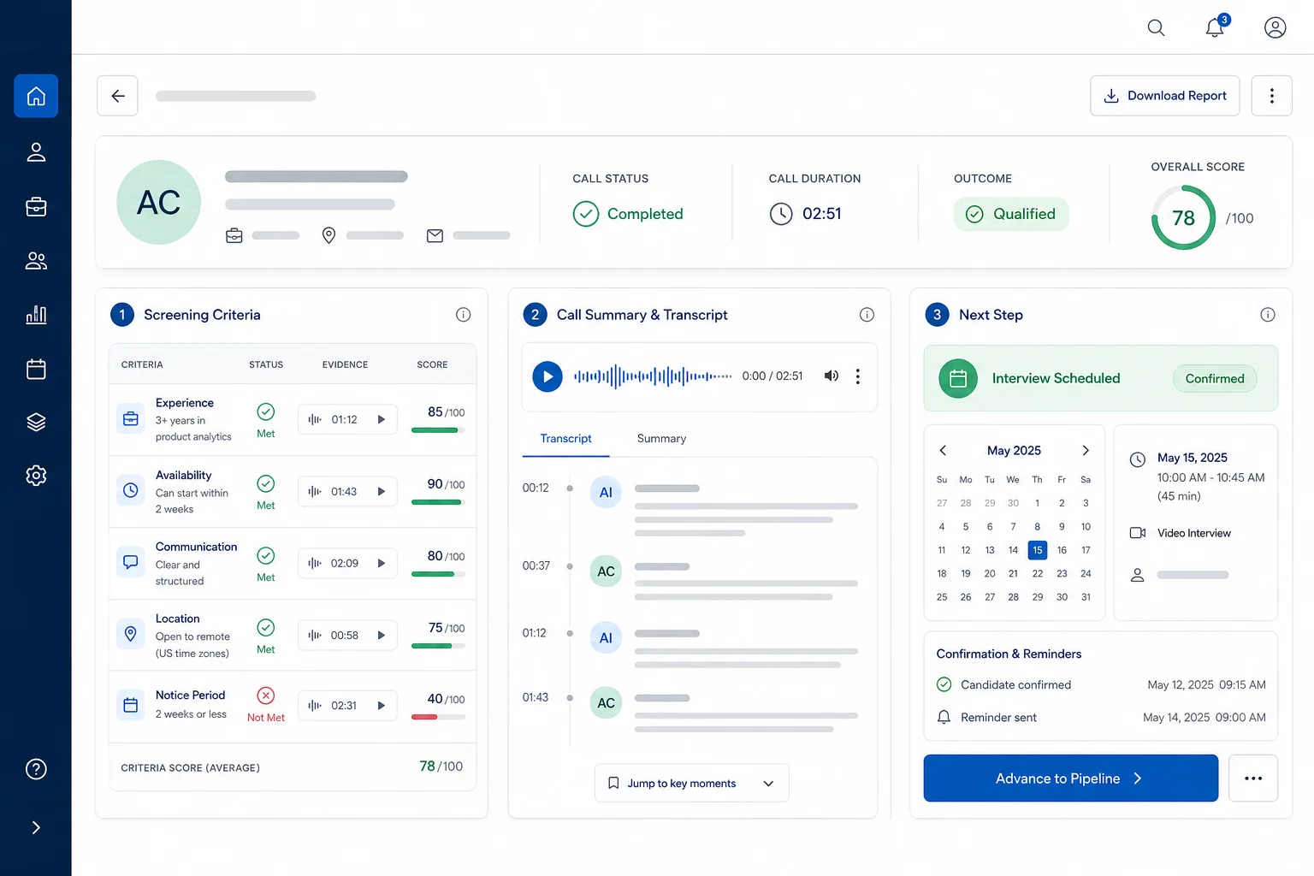Open the user account profile icon
Viewport: 1314px width, 876px height.
click(x=1275, y=28)
